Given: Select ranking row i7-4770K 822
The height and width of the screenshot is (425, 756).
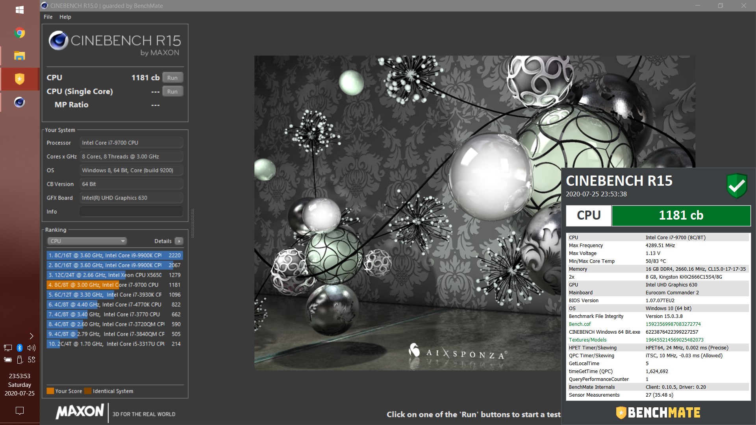Looking at the screenshot, I should click(115, 305).
